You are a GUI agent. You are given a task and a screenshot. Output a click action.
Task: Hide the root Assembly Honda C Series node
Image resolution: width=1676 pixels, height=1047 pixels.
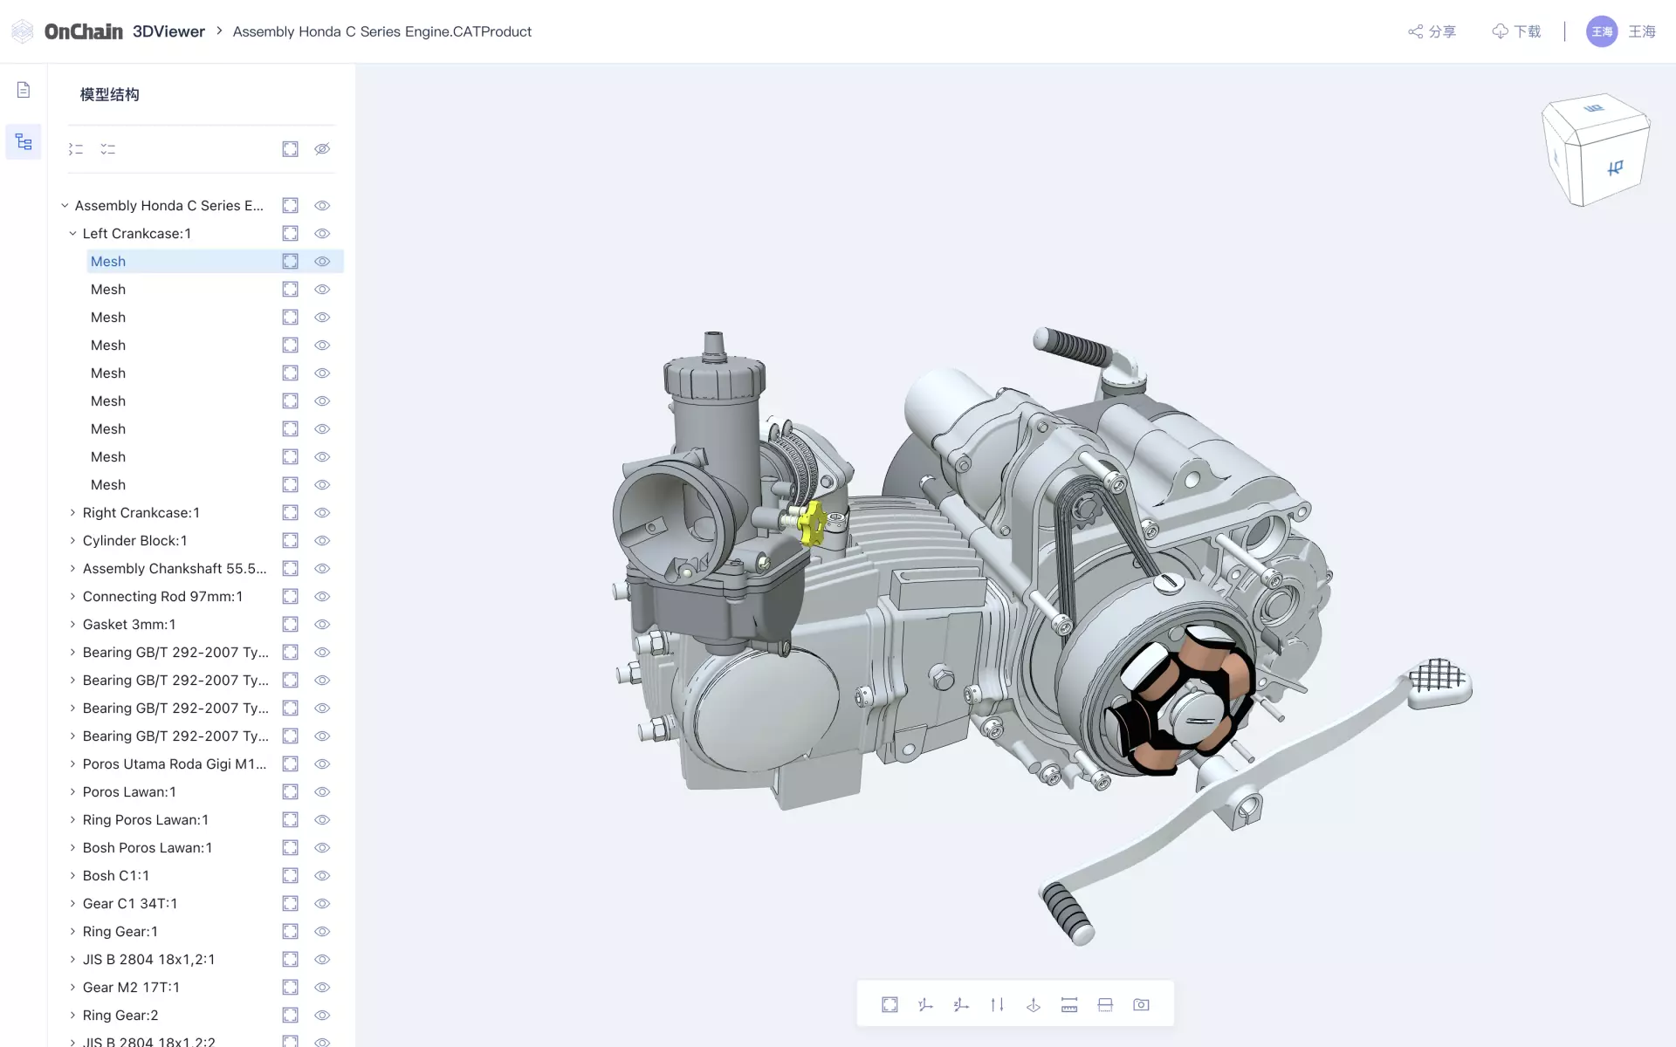[322, 205]
